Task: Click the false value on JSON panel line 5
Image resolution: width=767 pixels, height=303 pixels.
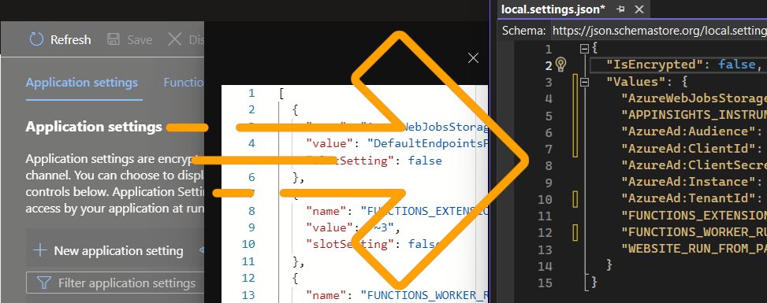Action: click(x=425, y=161)
